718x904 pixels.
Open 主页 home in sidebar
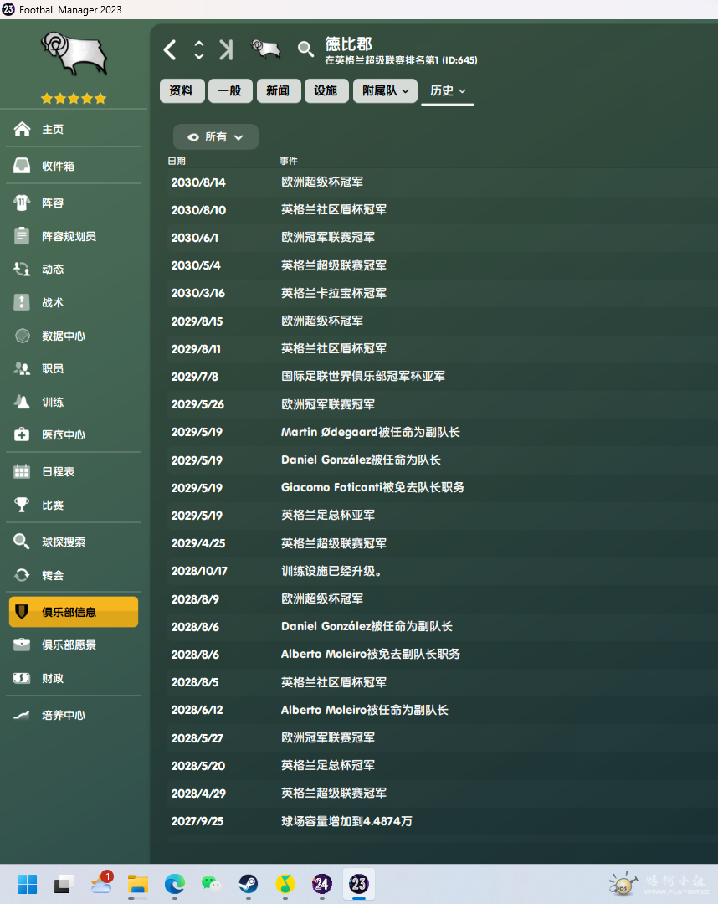click(x=52, y=130)
